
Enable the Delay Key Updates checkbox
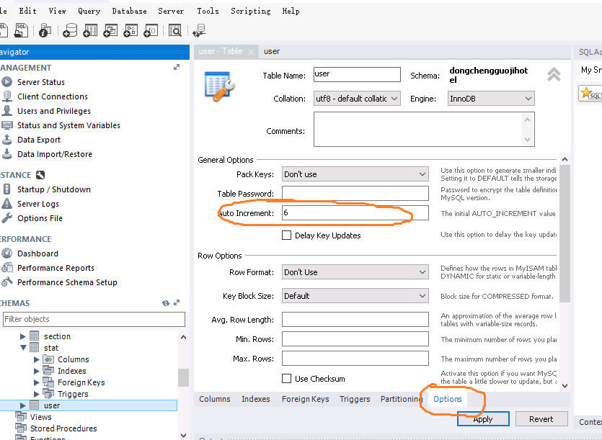coord(286,235)
